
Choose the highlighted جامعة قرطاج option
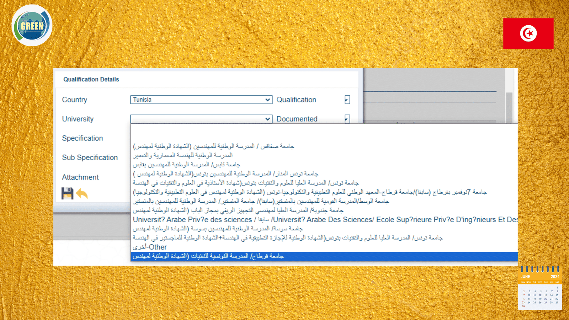208,256
